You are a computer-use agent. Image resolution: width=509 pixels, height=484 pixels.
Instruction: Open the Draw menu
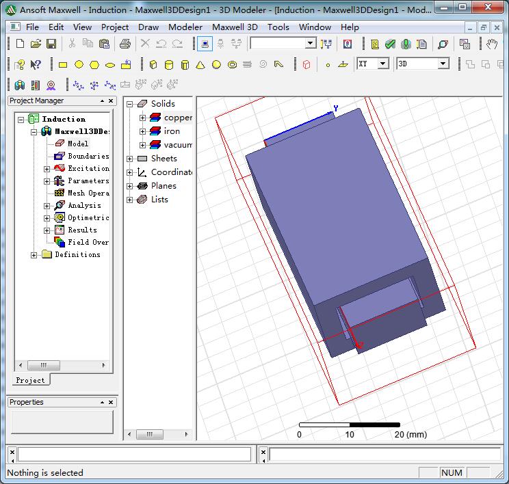(x=148, y=27)
